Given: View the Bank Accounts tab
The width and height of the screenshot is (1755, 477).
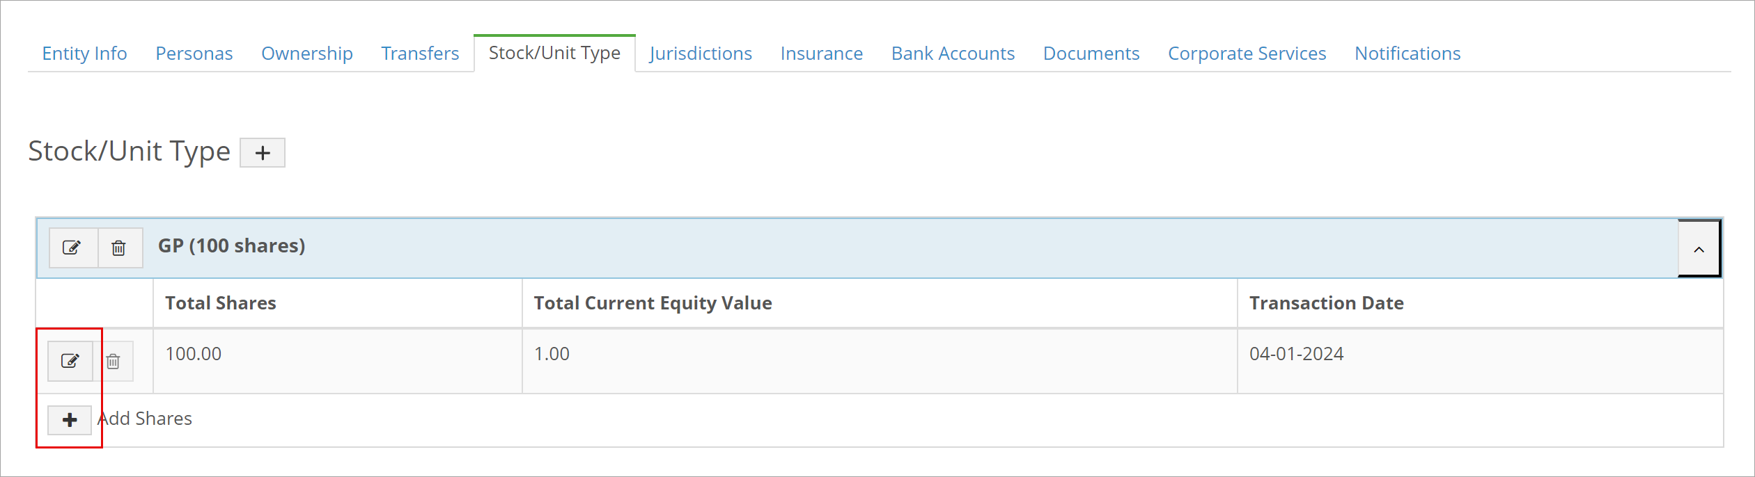Looking at the screenshot, I should 953,54.
